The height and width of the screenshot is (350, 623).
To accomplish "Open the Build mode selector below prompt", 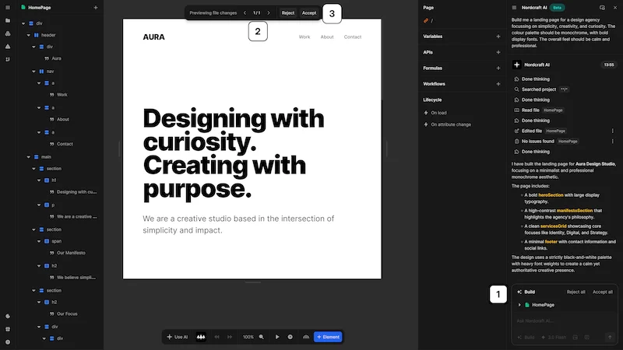I will tap(526, 338).
